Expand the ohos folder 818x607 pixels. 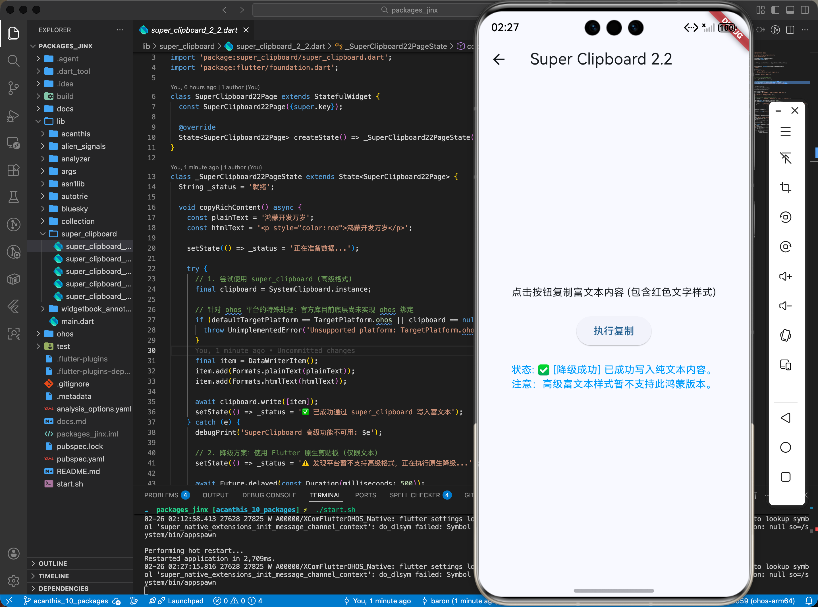click(65, 334)
